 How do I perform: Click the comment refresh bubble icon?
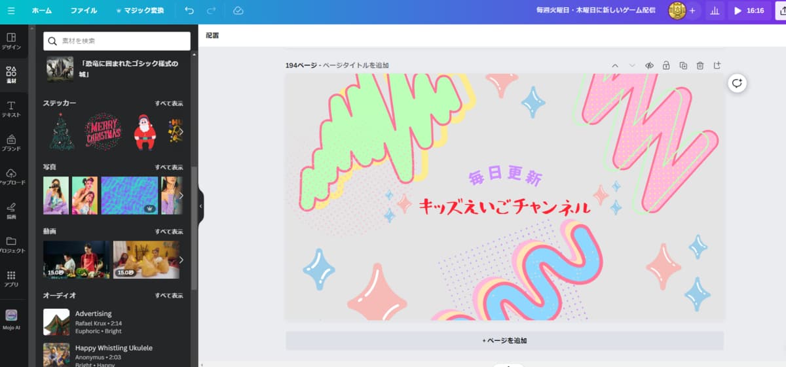click(738, 83)
